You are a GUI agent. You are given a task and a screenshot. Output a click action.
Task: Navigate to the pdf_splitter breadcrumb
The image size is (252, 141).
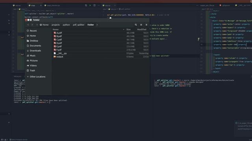click(x=79, y=25)
